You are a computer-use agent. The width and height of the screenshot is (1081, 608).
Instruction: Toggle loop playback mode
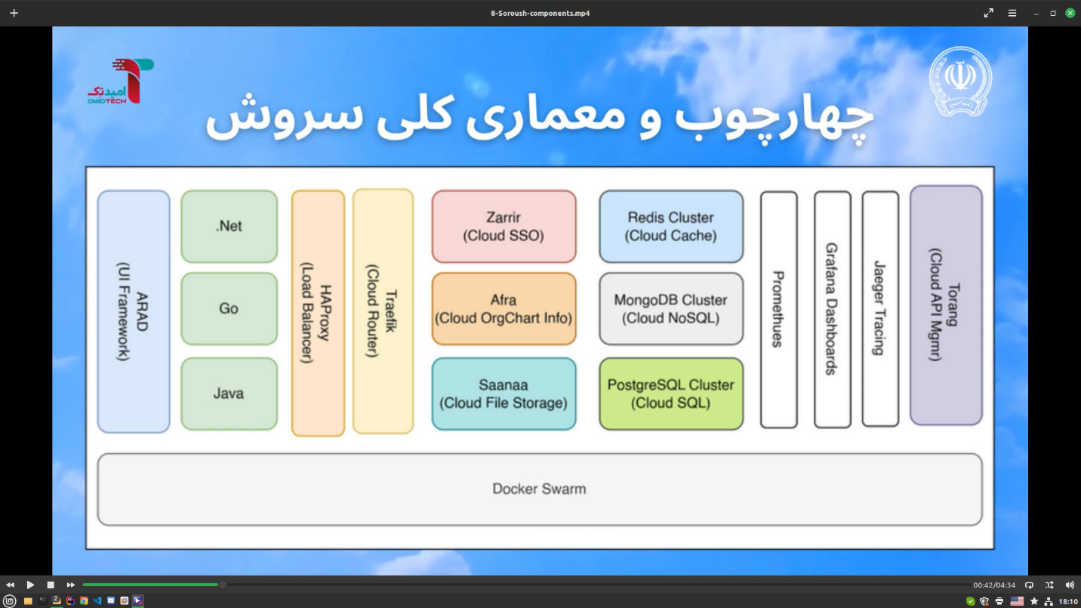(x=1028, y=584)
